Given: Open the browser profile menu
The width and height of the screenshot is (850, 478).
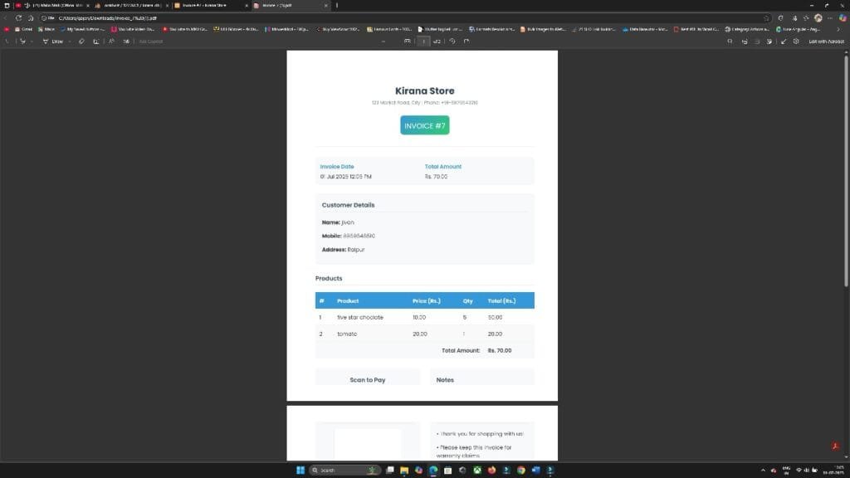Looking at the screenshot, I should [x=818, y=17].
